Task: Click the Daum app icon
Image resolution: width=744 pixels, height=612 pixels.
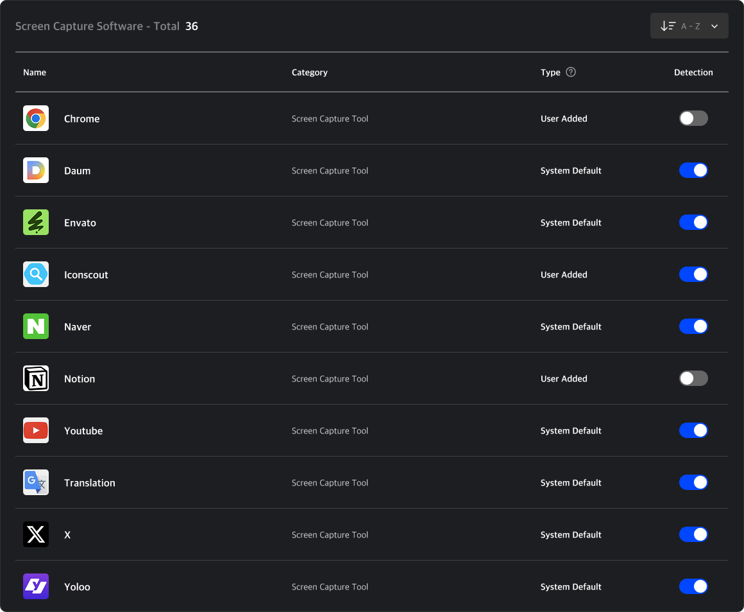Action: [36, 170]
